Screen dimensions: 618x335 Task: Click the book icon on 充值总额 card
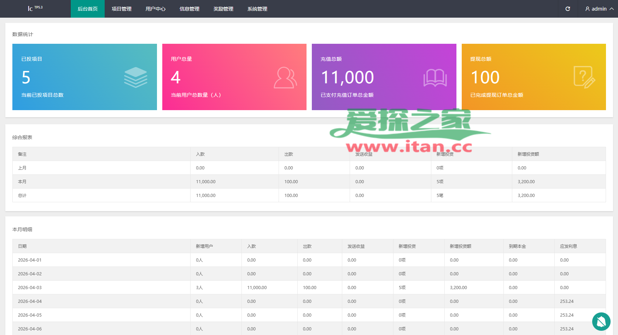(435, 78)
